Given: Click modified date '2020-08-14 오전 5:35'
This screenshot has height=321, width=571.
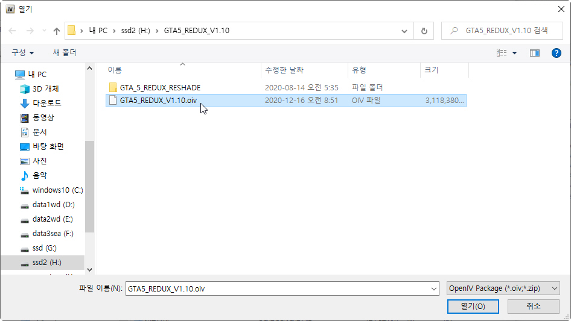Looking at the screenshot, I should pos(302,87).
